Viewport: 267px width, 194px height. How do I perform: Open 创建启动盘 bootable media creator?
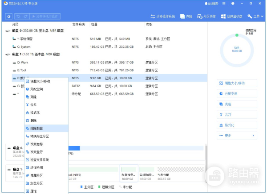coord(231,16)
